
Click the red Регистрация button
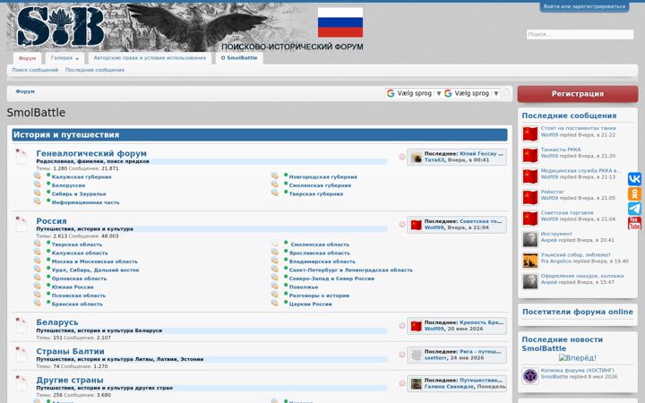pyautogui.click(x=578, y=94)
